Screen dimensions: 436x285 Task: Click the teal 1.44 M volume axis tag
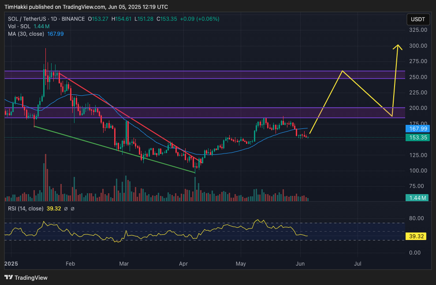click(x=417, y=198)
